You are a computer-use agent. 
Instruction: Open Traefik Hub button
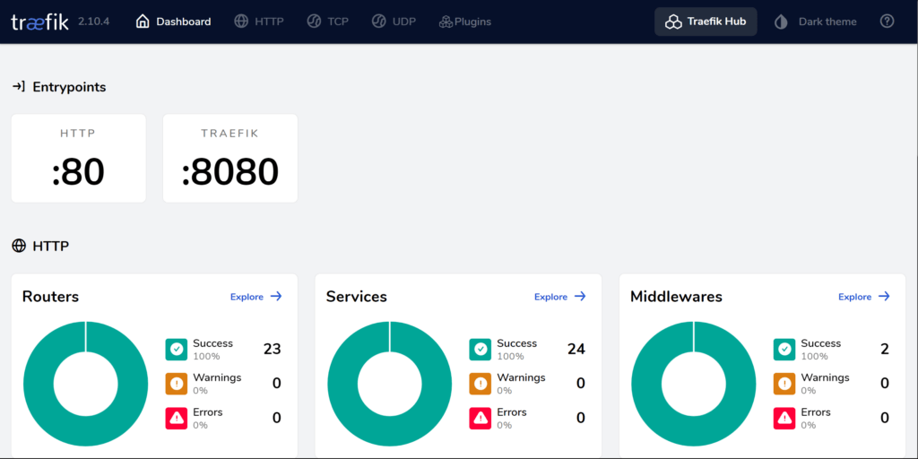coord(706,22)
